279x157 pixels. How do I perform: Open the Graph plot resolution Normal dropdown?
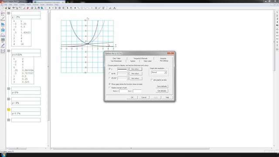[x=159, y=72]
